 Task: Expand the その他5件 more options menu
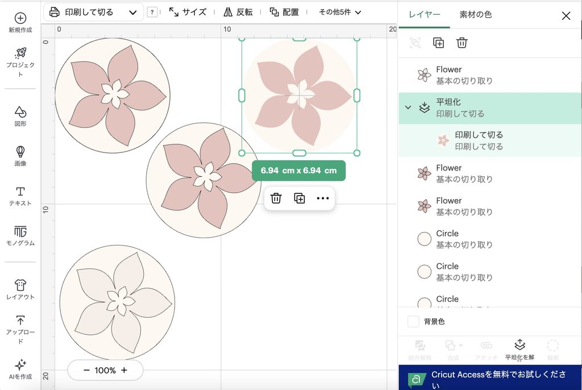click(340, 13)
